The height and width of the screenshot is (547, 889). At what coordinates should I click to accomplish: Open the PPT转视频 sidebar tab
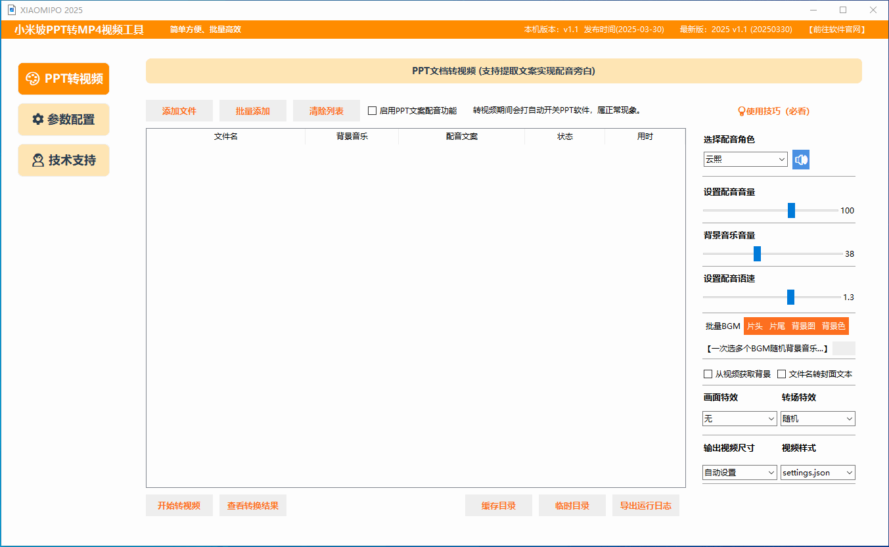(x=64, y=79)
